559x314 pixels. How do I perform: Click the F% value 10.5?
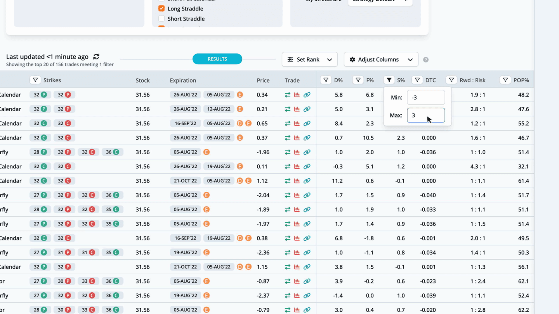[x=368, y=138]
